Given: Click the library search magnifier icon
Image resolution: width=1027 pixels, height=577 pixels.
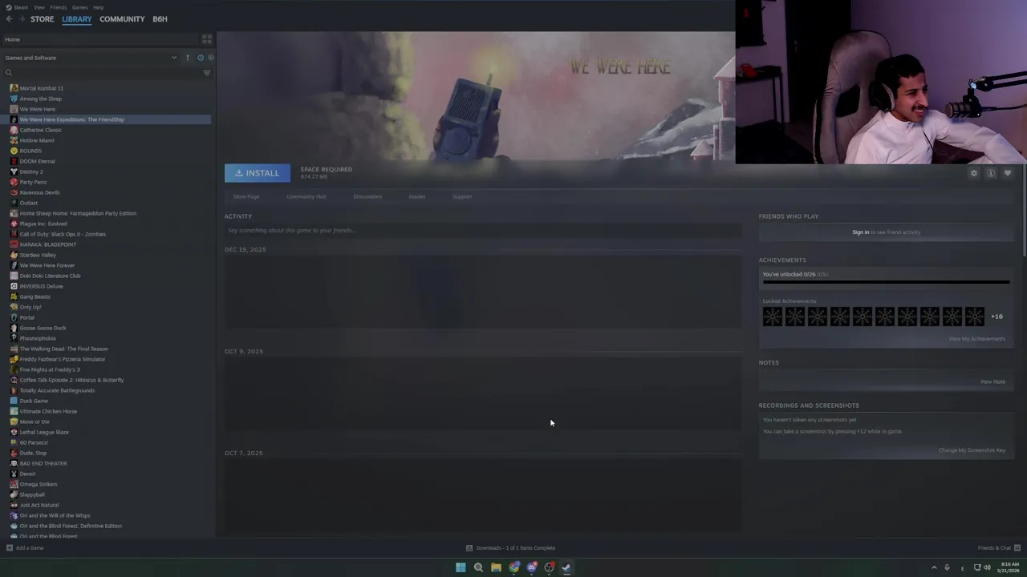Looking at the screenshot, I should 9,73.
